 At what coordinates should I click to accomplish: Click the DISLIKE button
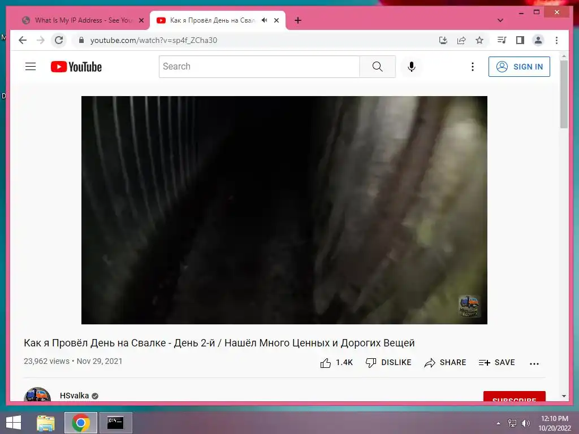(x=388, y=363)
